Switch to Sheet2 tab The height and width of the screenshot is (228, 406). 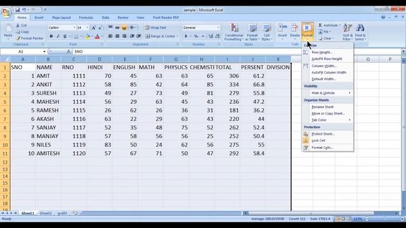[46, 213]
